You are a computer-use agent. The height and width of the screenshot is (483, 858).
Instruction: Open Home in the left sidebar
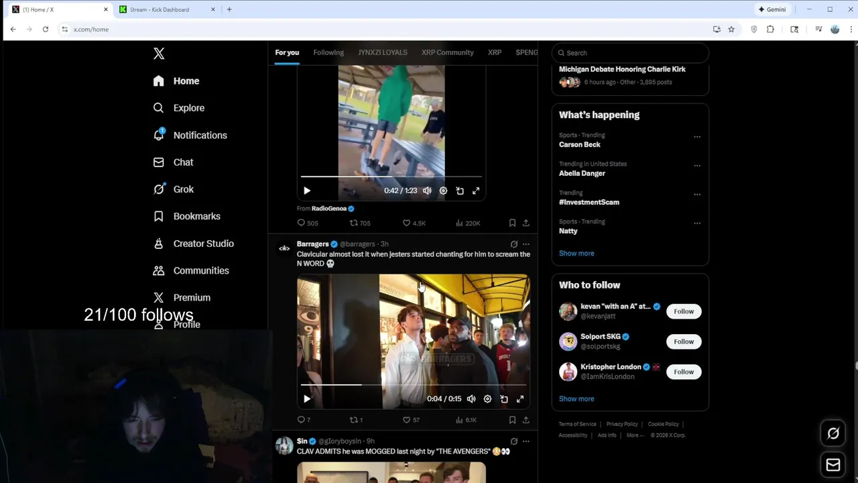click(176, 80)
